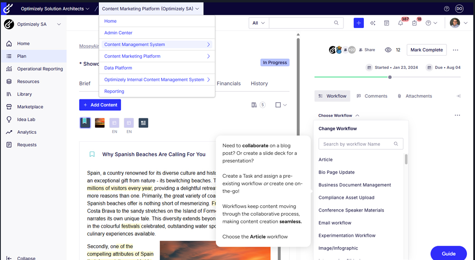This screenshot has height=260, width=475.
Task: Toggle the watchers eye icon
Action: [388, 50]
